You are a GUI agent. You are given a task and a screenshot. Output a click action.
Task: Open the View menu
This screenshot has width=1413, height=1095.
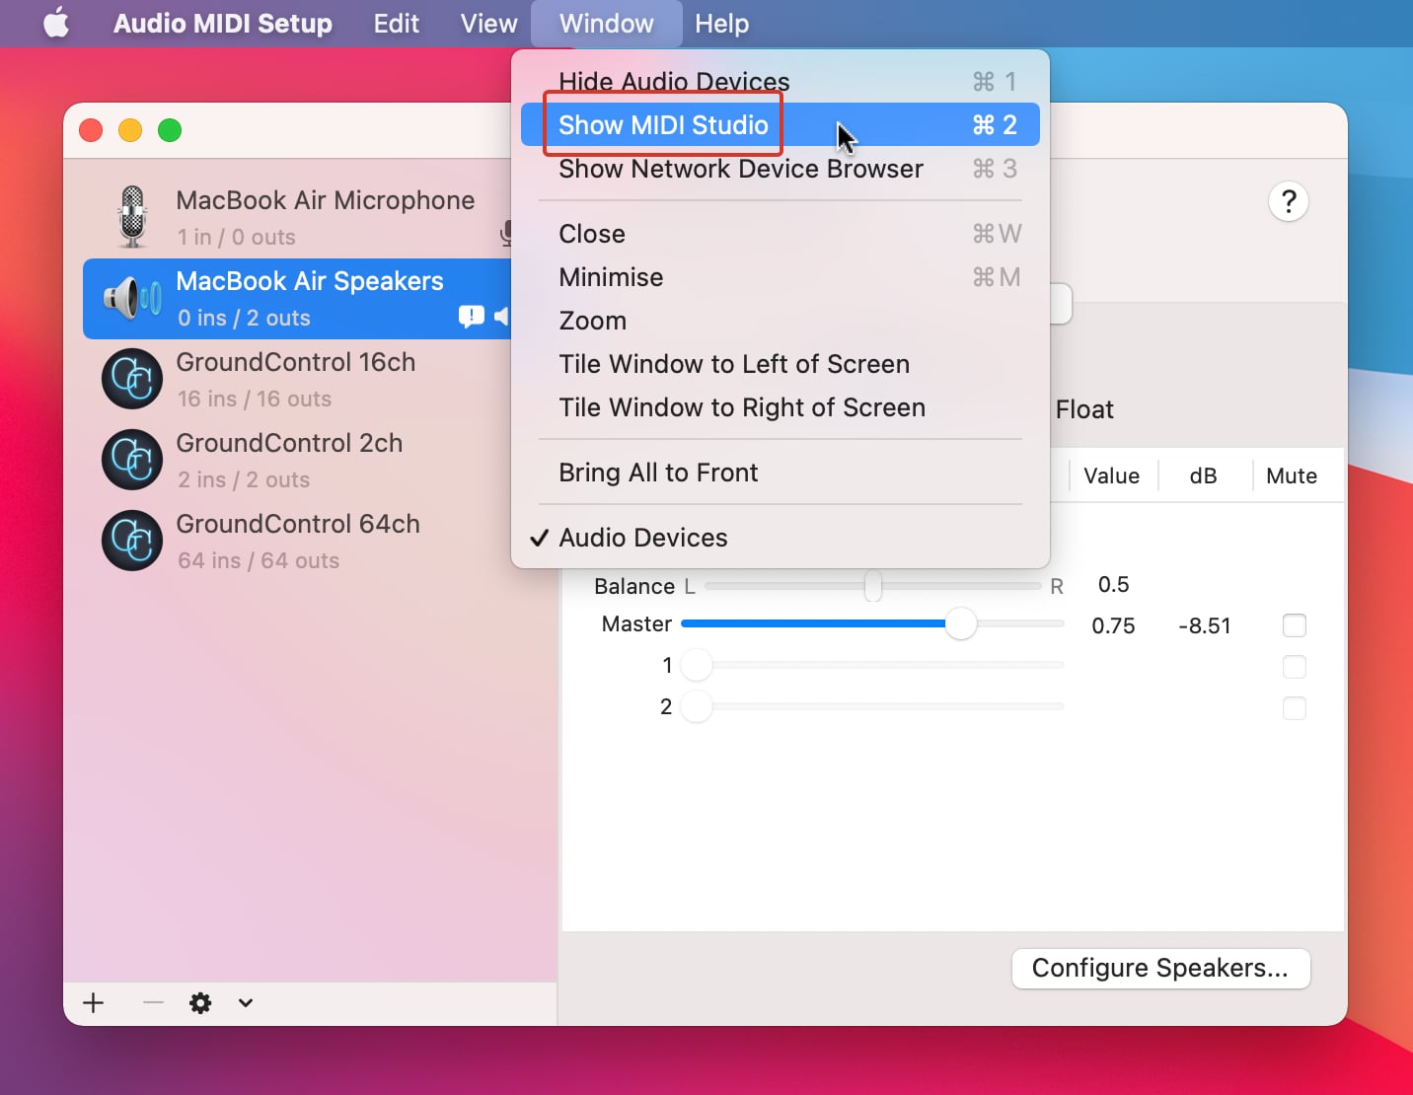pyautogui.click(x=488, y=23)
